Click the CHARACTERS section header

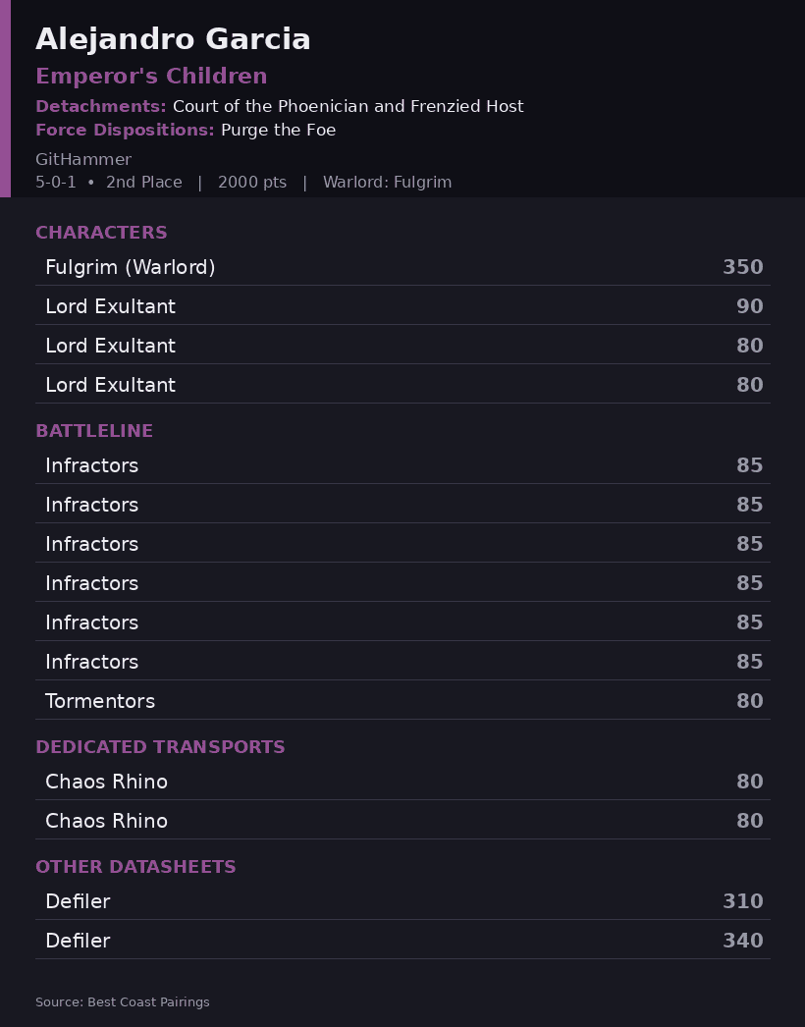click(101, 233)
